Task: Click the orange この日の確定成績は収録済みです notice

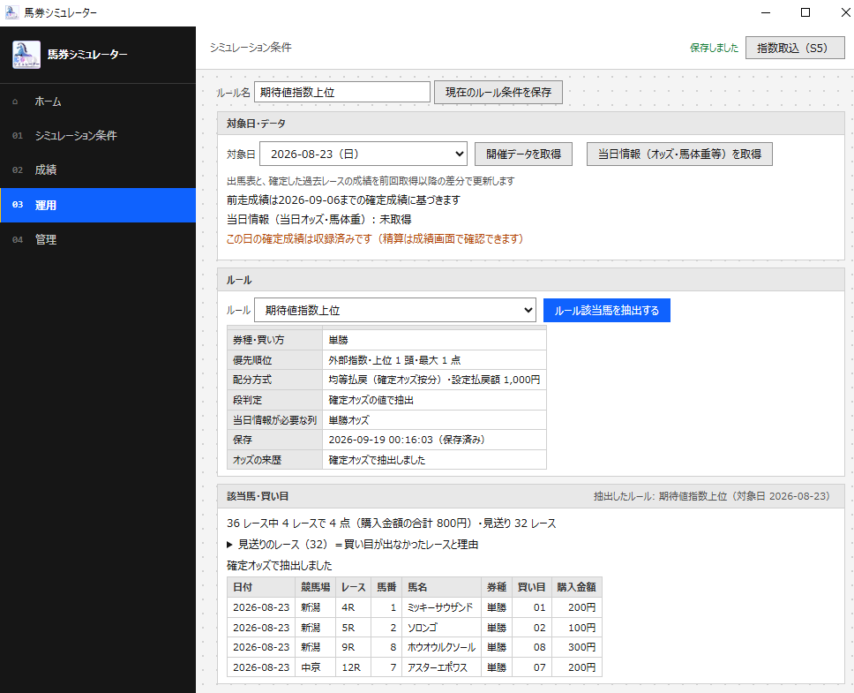Action: tap(375, 238)
